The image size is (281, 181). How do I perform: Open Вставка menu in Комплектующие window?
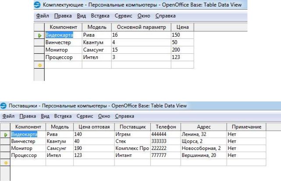100,16
